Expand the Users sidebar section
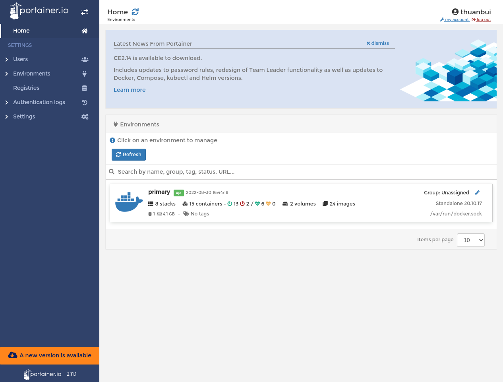The width and height of the screenshot is (503, 382). 7,60
